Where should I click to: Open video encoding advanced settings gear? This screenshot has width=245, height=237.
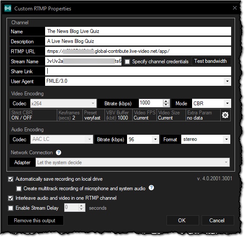click(x=225, y=115)
